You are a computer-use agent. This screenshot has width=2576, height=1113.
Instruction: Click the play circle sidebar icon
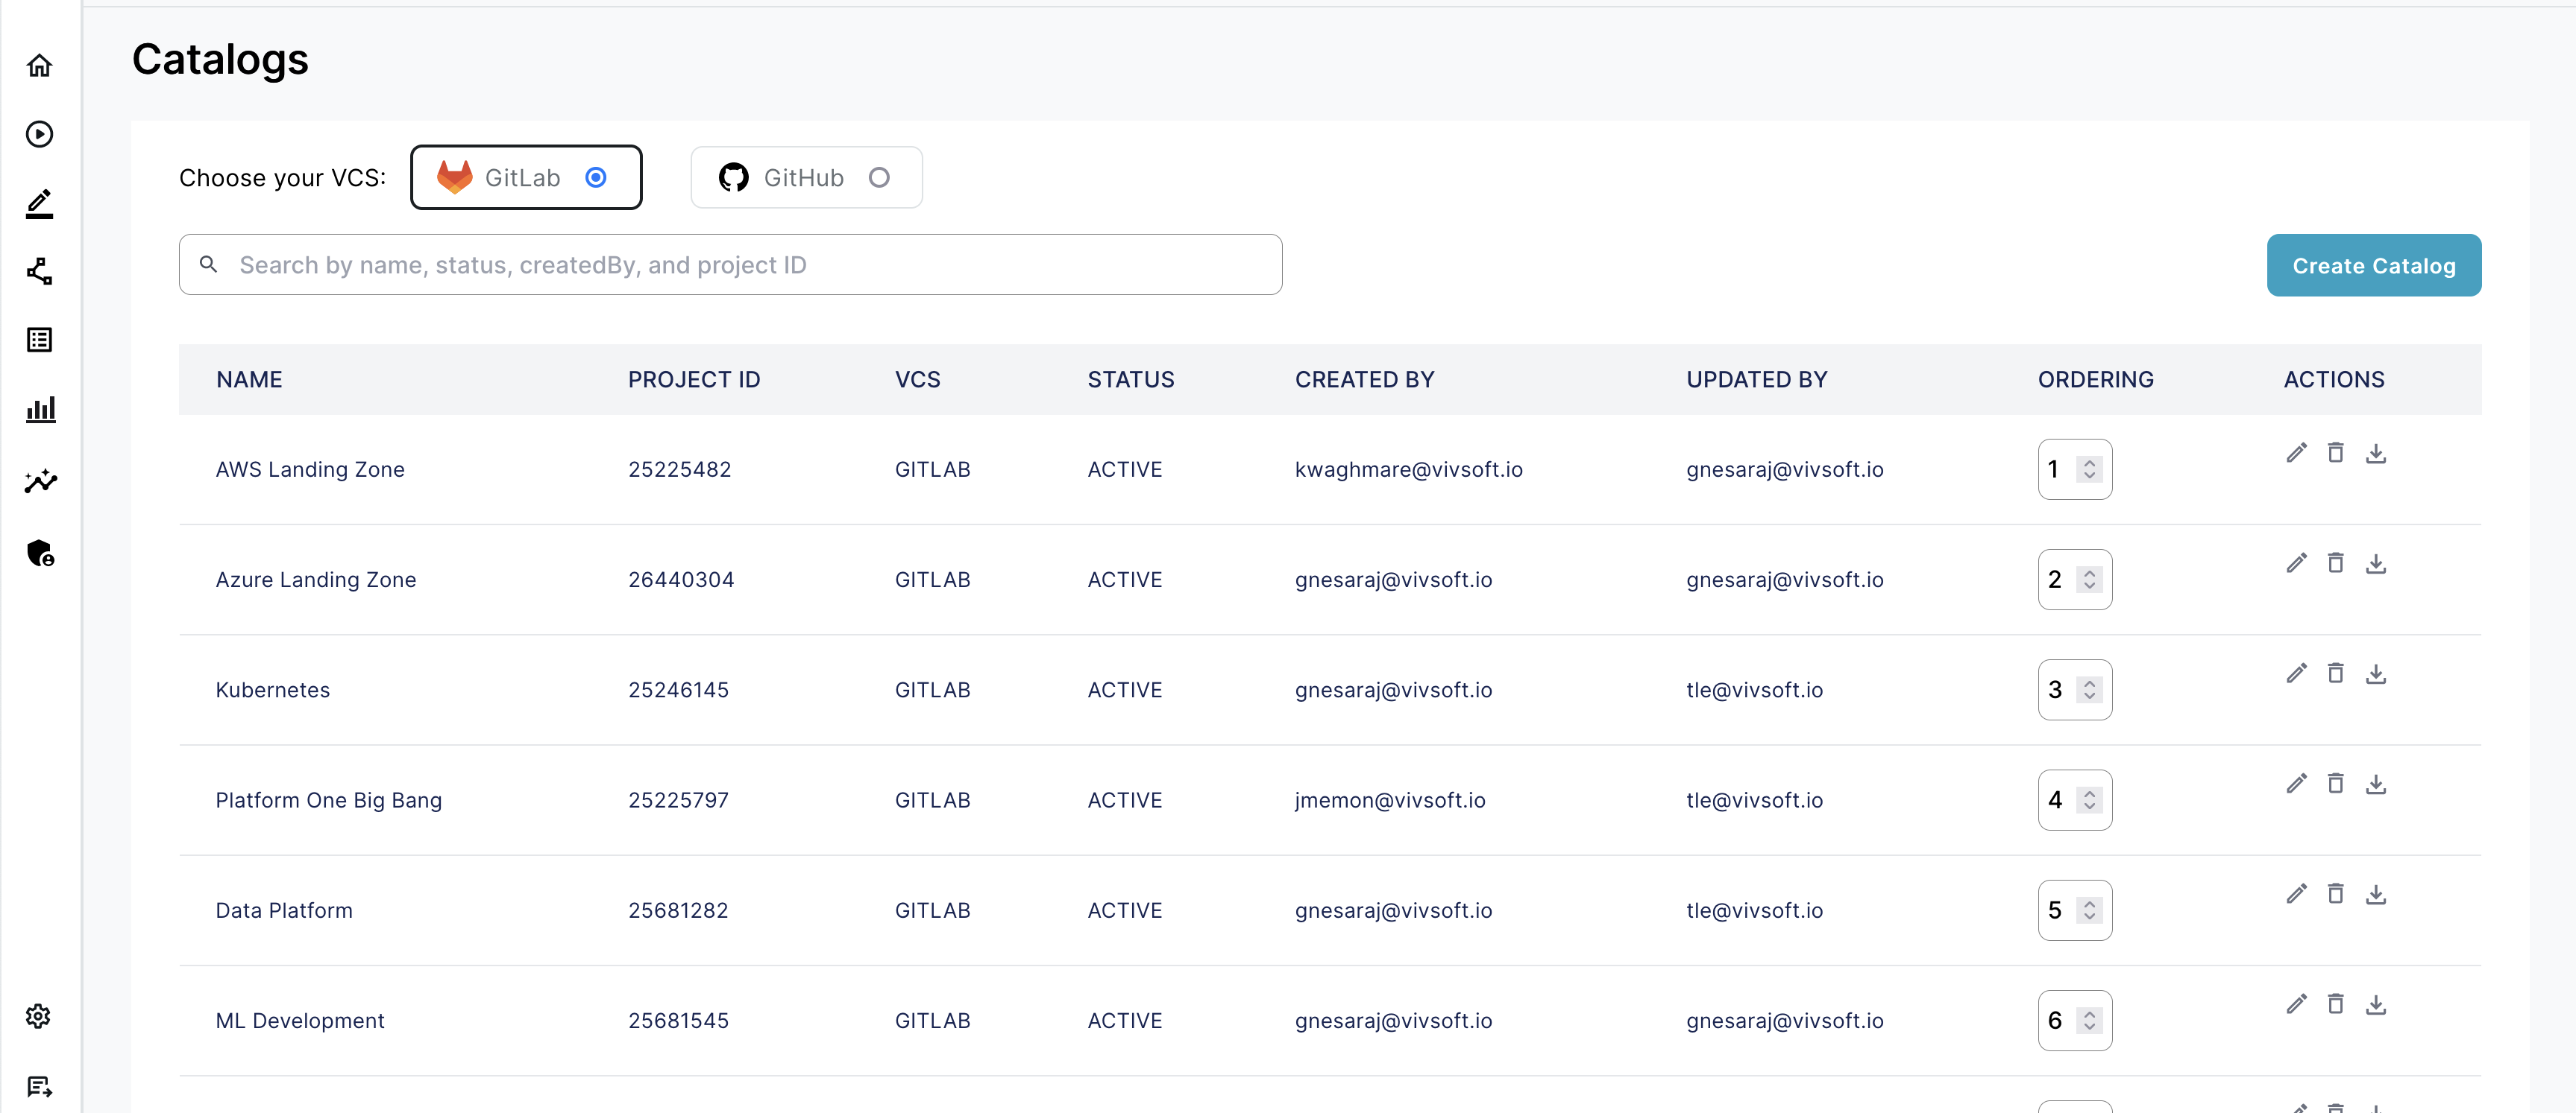(39, 134)
